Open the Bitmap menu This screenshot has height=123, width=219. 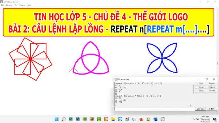9,5
